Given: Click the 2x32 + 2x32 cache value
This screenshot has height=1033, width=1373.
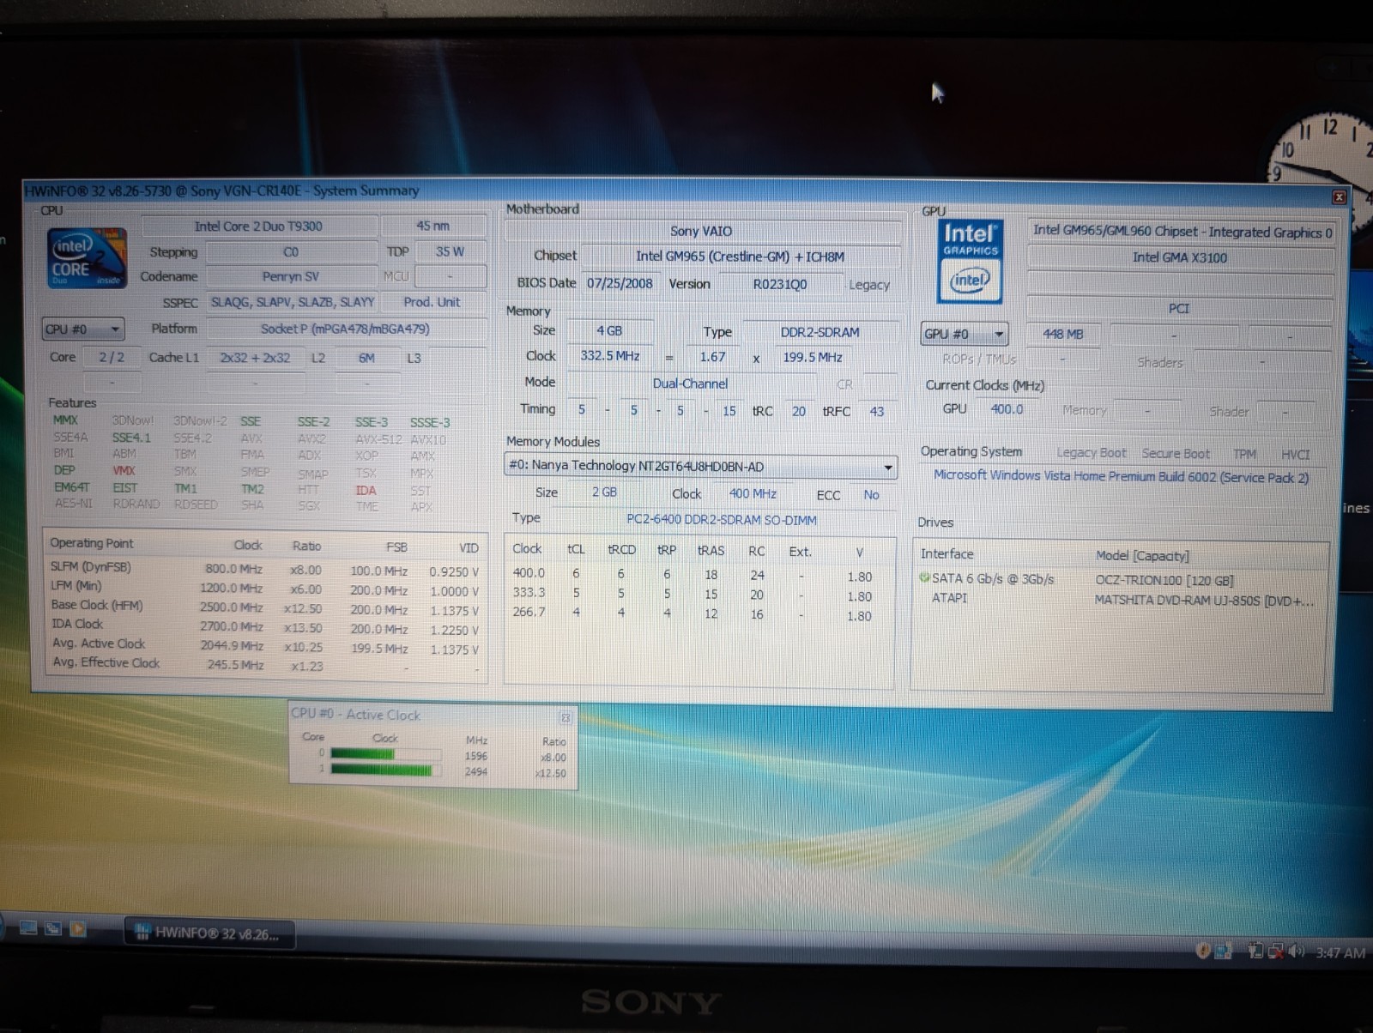Looking at the screenshot, I should [255, 358].
